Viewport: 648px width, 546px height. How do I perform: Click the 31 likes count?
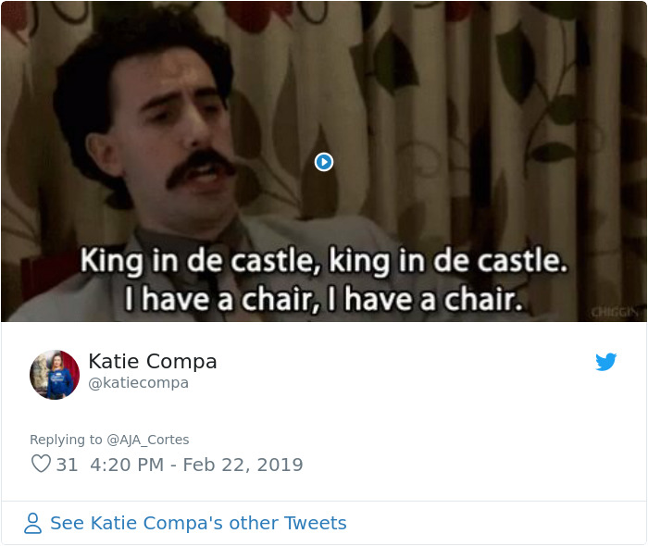pyautogui.click(x=68, y=465)
